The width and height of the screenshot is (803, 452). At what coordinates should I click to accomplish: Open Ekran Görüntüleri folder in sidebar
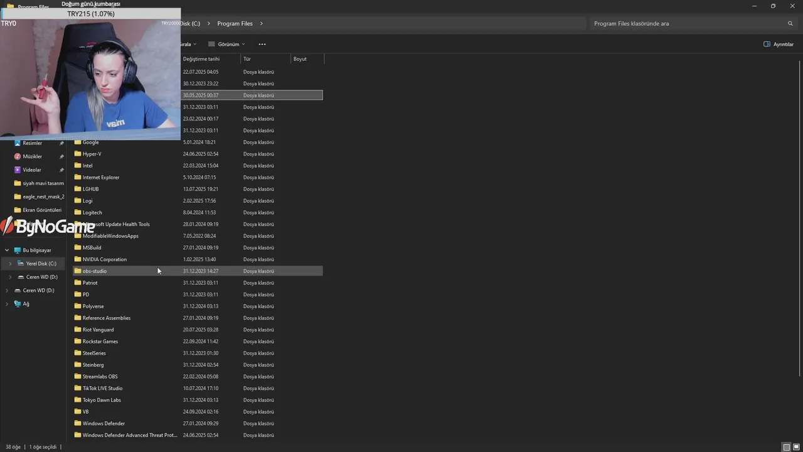(42, 210)
